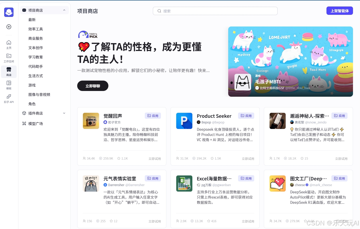Screen dimensions: 360x229
Task: Click author pg万般 @pgwanban
Action: (x=214, y=185)
